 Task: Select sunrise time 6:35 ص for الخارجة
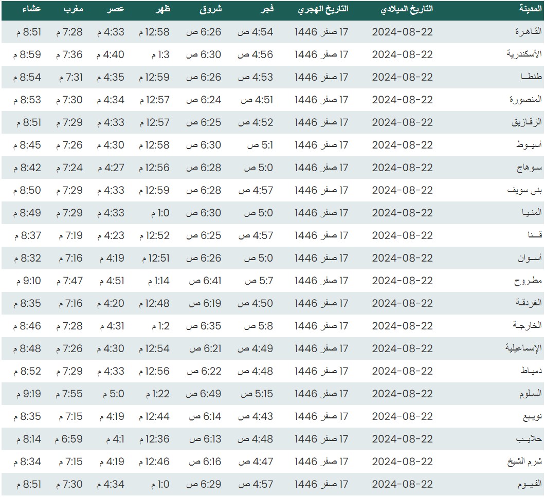pyautogui.click(x=204, y=326)
